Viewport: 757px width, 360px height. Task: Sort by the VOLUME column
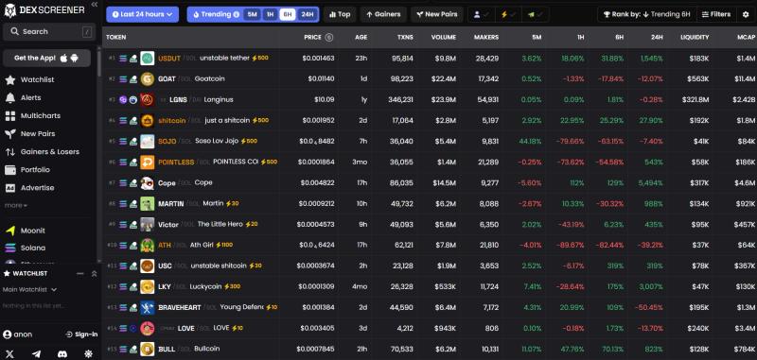443,37
